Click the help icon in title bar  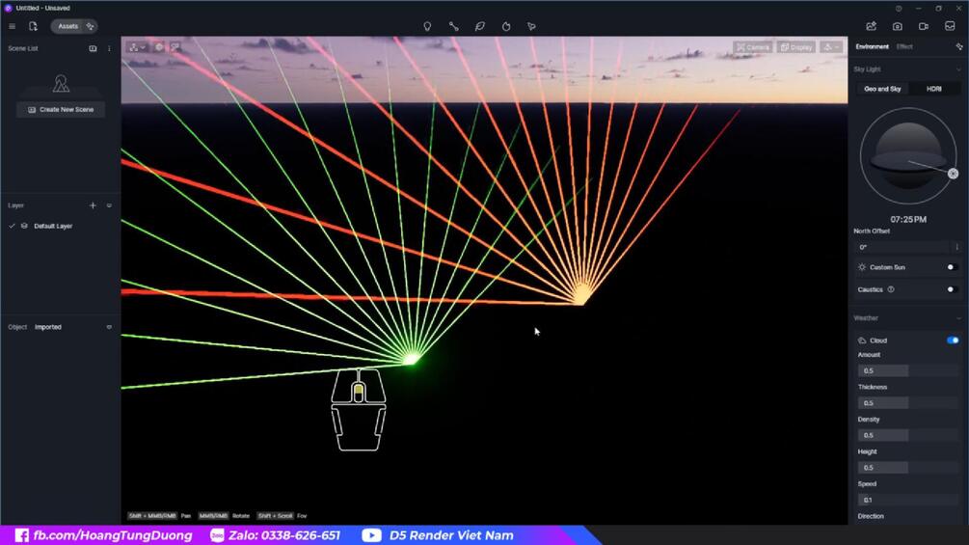899,9
